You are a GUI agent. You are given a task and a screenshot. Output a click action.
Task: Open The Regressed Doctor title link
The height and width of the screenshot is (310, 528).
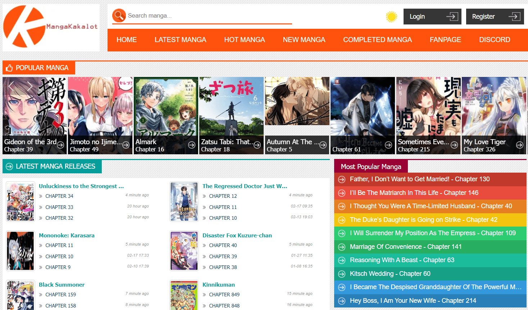(x=245, y=186)
